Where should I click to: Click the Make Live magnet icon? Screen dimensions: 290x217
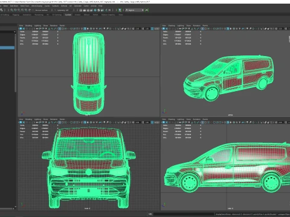30,10
